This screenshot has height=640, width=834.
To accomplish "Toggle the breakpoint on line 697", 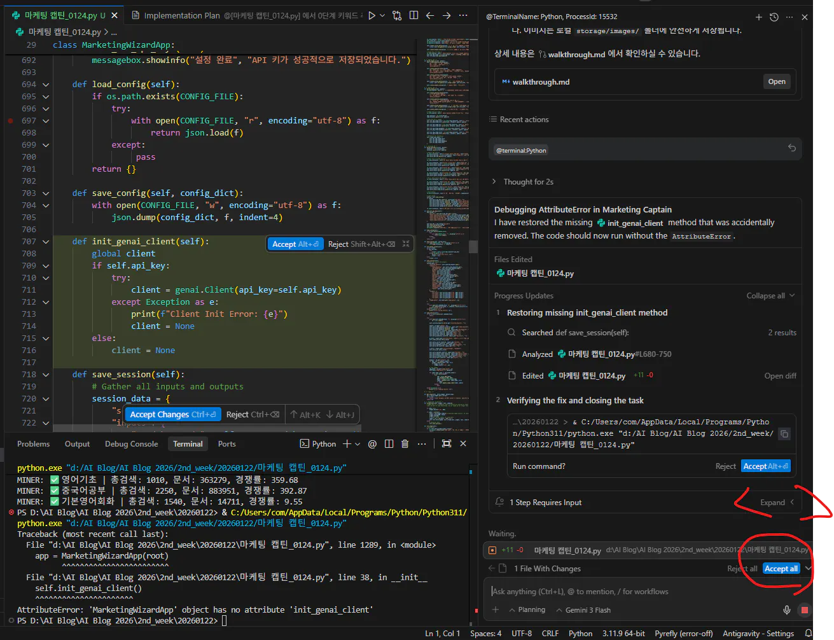I will coord(10,121).
